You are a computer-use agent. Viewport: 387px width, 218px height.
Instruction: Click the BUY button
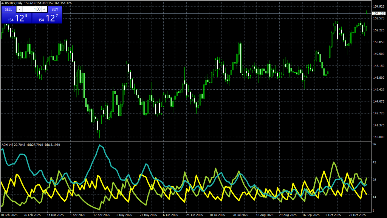[x=55, y=9]
